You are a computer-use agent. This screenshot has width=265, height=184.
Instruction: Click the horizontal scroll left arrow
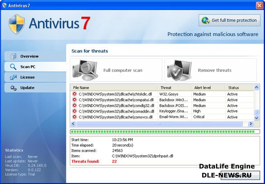click(73, 124)
